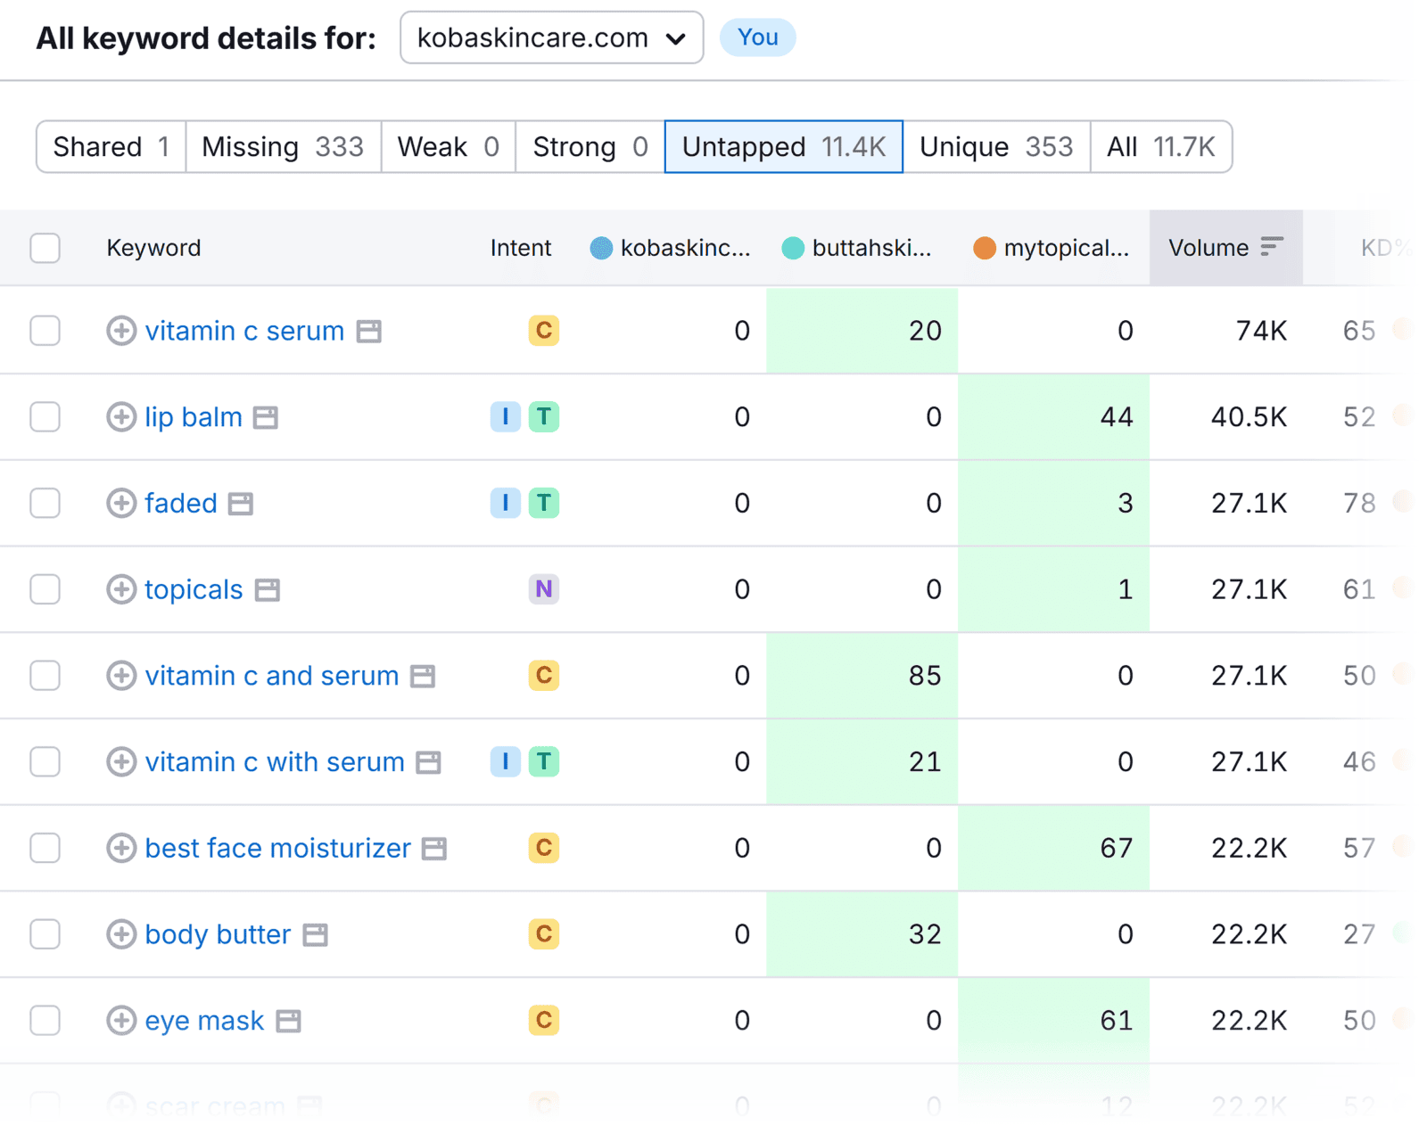View SERP icon for 'vitamin c serum'
The width and height of the screenshot is (1427, 1134).
pos(369,332)
